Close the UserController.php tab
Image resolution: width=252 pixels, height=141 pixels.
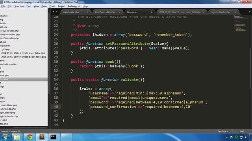(x=120, y=12)
